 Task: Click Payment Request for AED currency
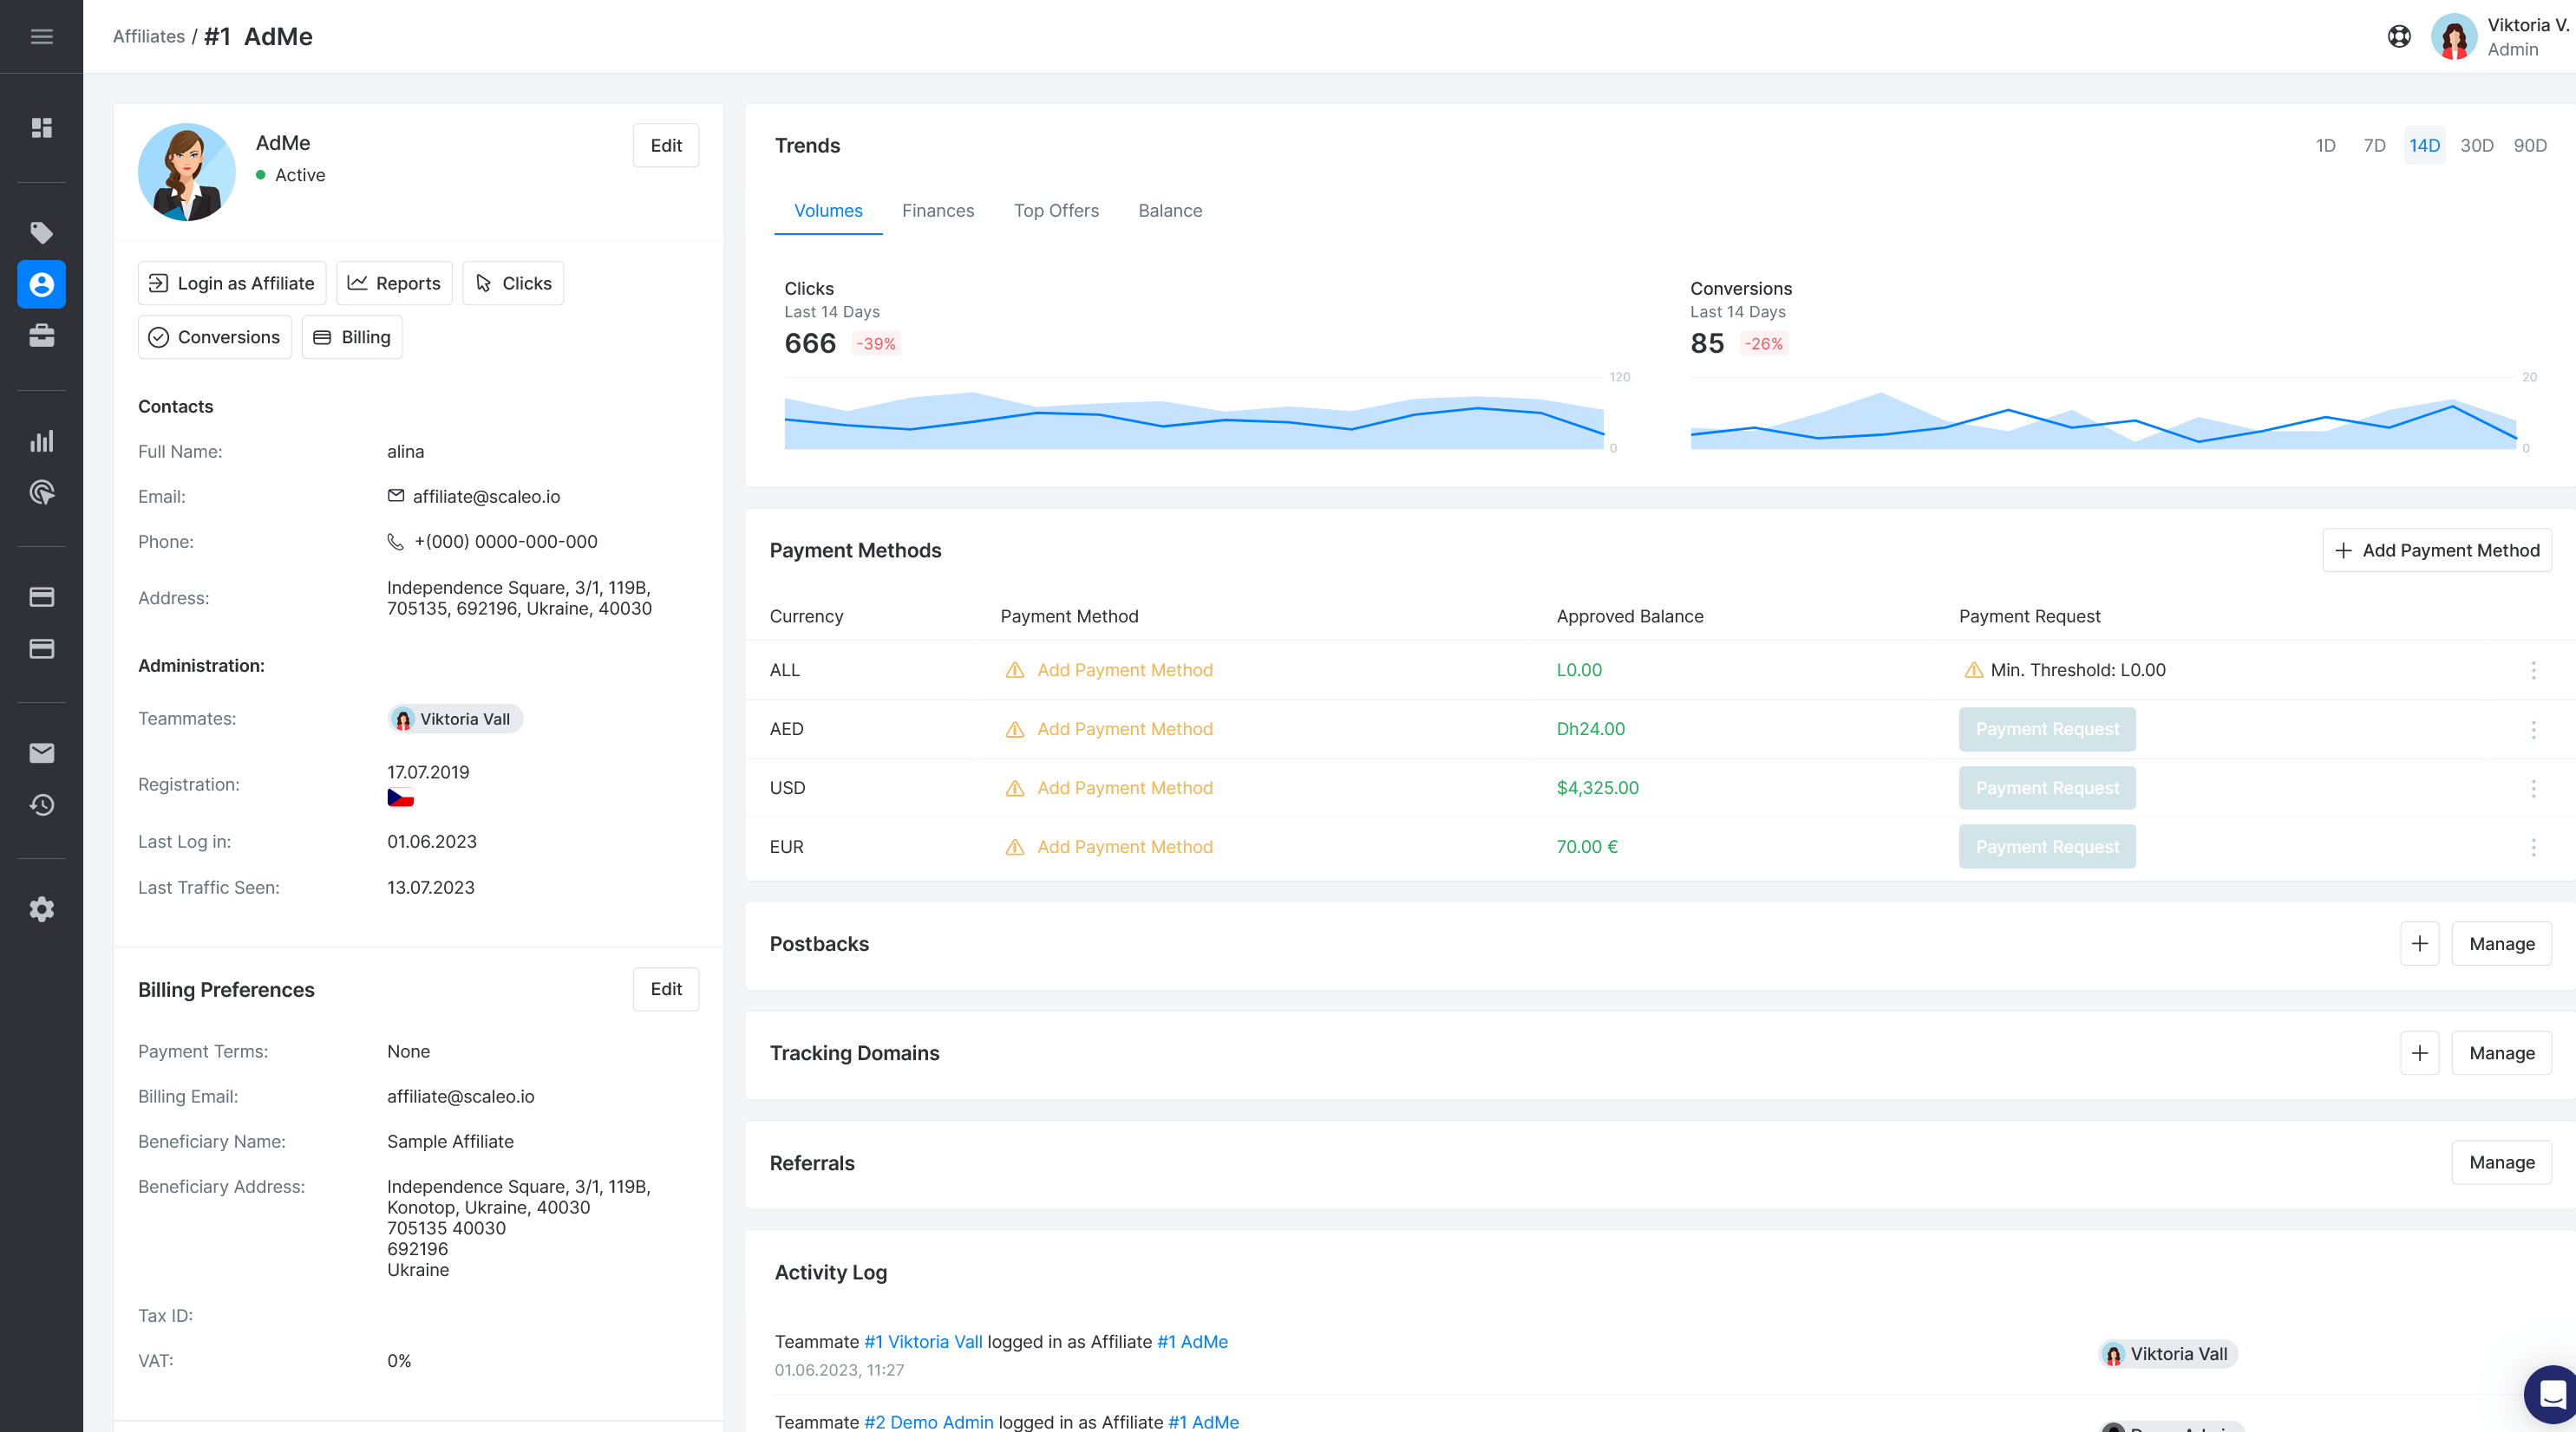pyautogui.click(x=2049, y=728)
